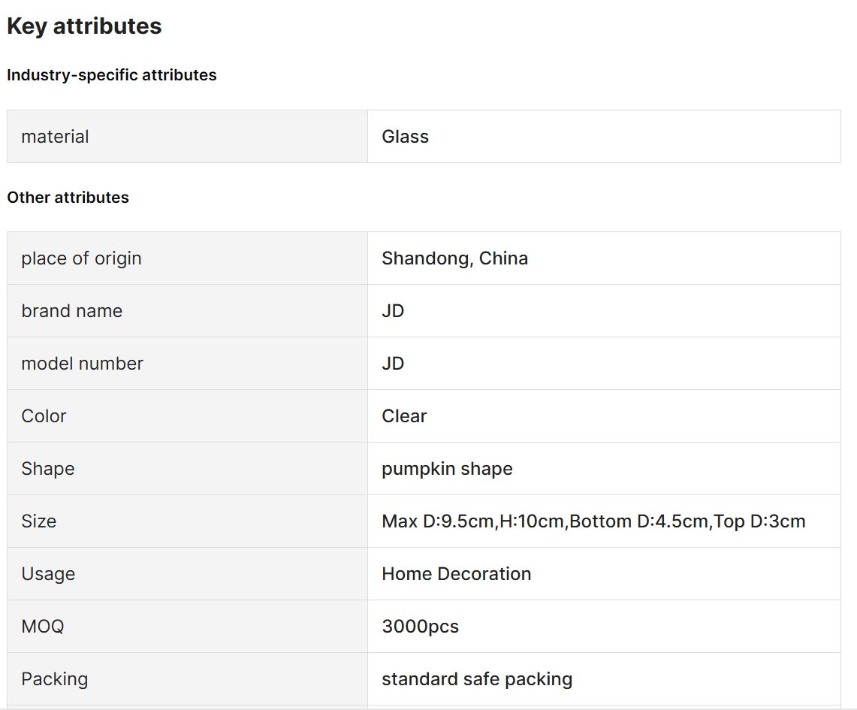857x710 pixels.
Task: Click the 'brand name' label cell
Action: (x=71, y=311)
